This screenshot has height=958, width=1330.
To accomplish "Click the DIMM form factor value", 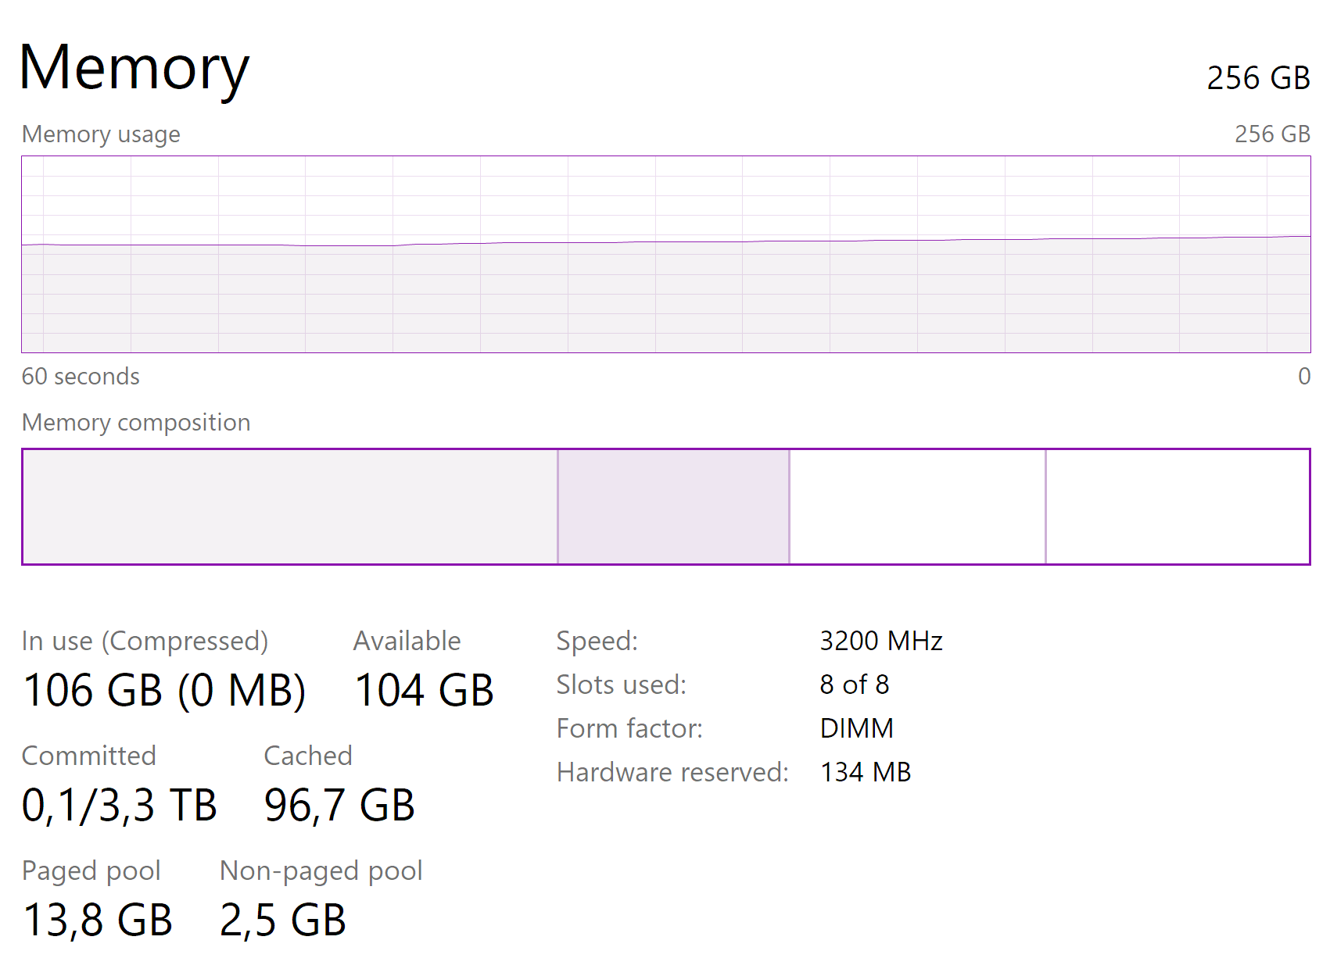I will pos(856,728).
